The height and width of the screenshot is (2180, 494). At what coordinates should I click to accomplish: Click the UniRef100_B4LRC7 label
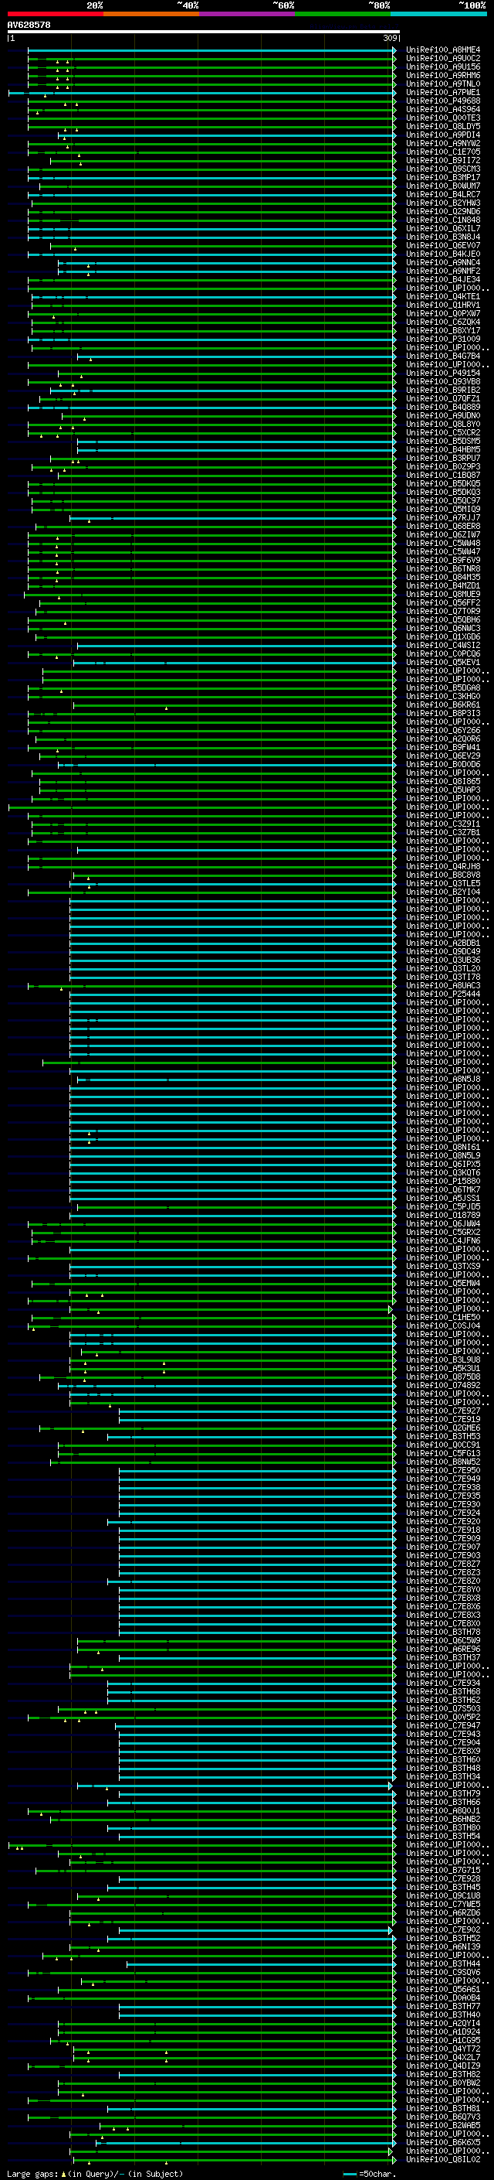pos(442,194)
